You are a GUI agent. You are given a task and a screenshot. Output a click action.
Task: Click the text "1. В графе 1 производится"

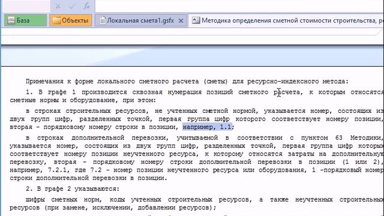pos(76,92)
